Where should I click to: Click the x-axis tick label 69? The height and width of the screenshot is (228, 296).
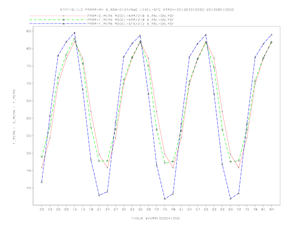coord(231,209)
